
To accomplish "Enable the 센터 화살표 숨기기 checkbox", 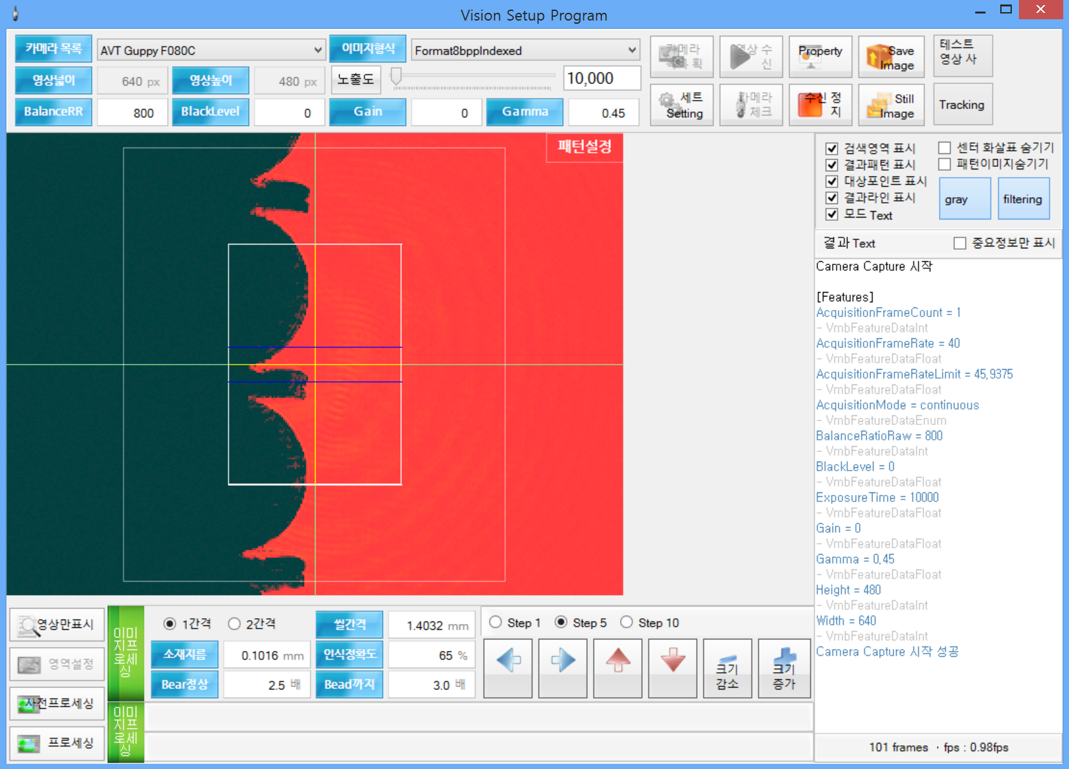I will (944, 148).
